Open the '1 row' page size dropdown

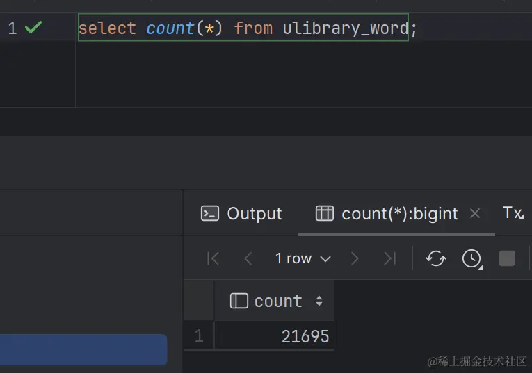[x=303, y=258]
